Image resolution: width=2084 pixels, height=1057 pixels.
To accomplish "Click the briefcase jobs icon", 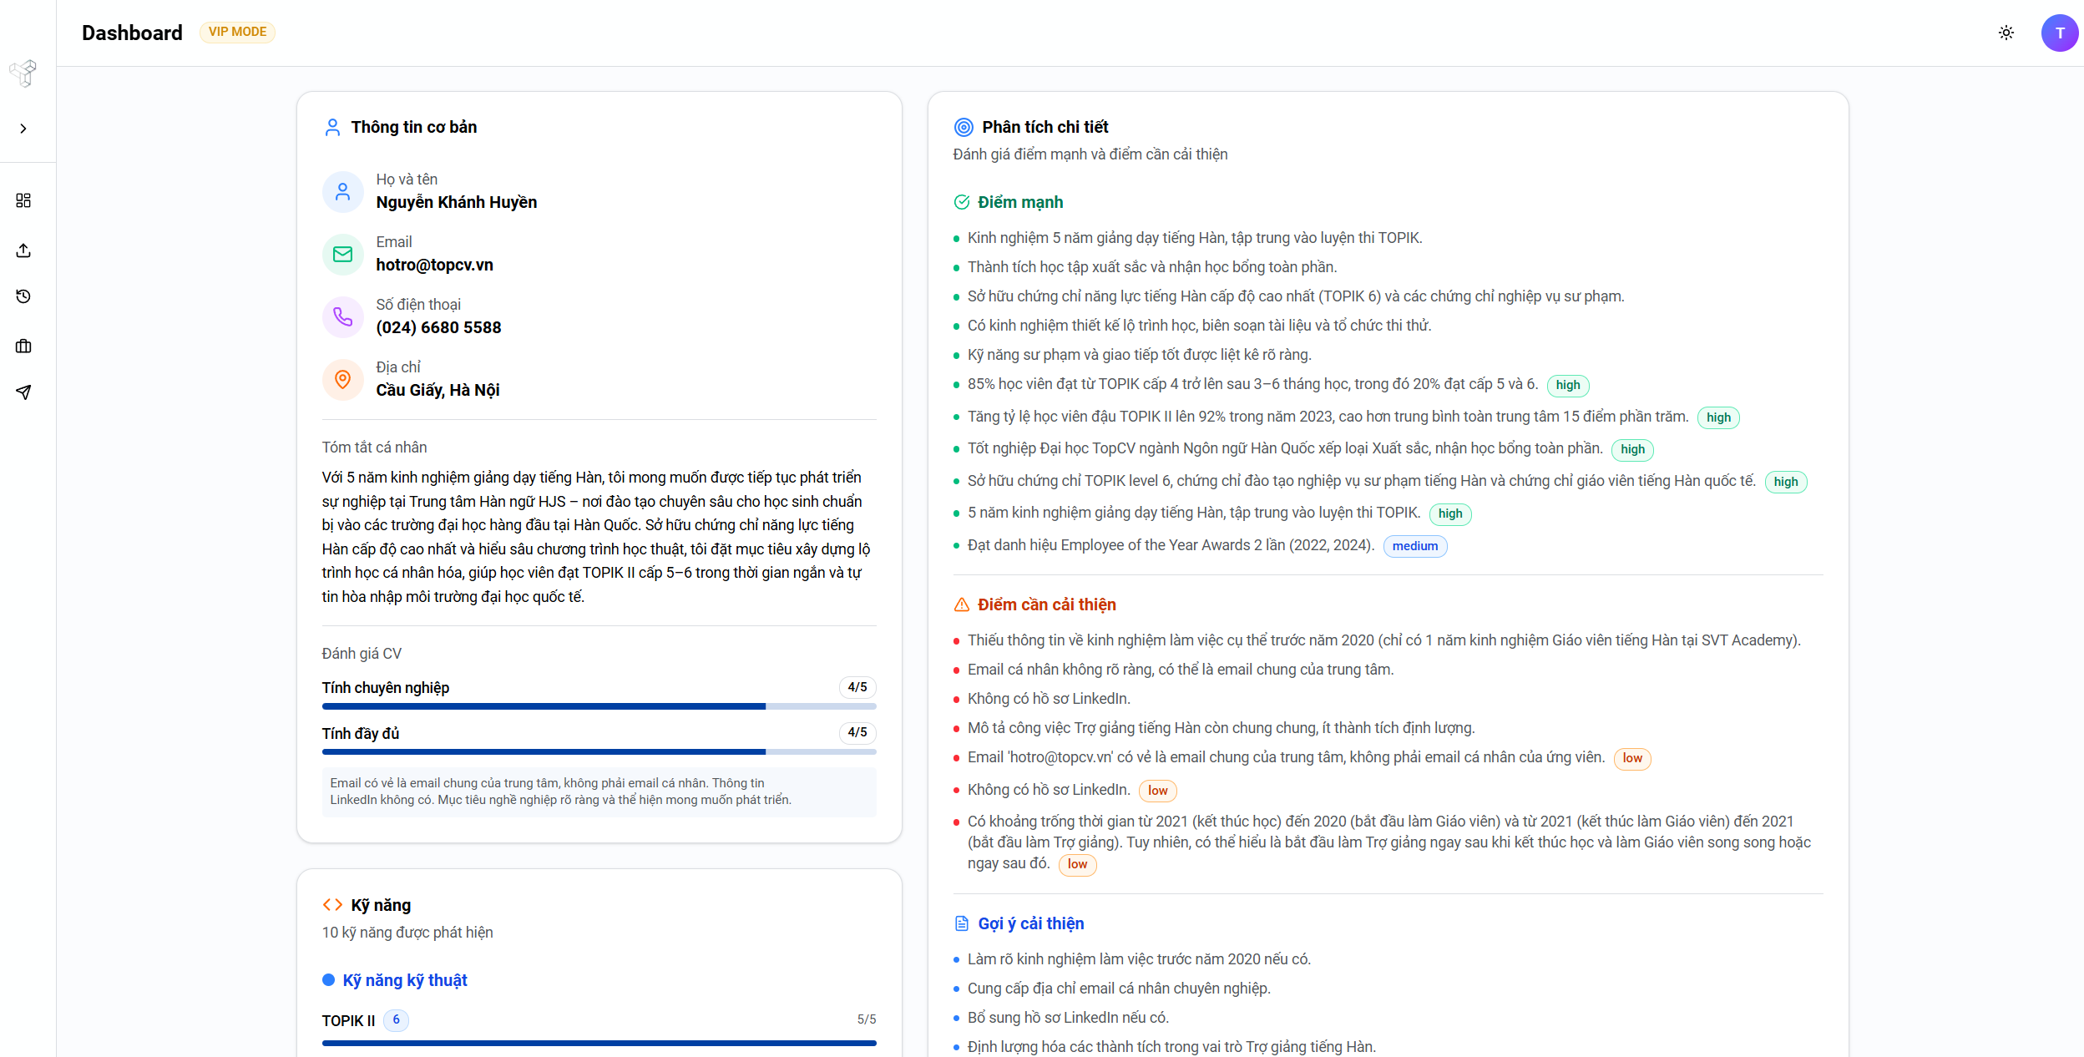I will [x=23, y=346].
